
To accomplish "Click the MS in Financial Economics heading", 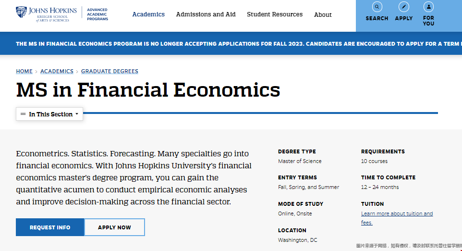I will (148, 89).
